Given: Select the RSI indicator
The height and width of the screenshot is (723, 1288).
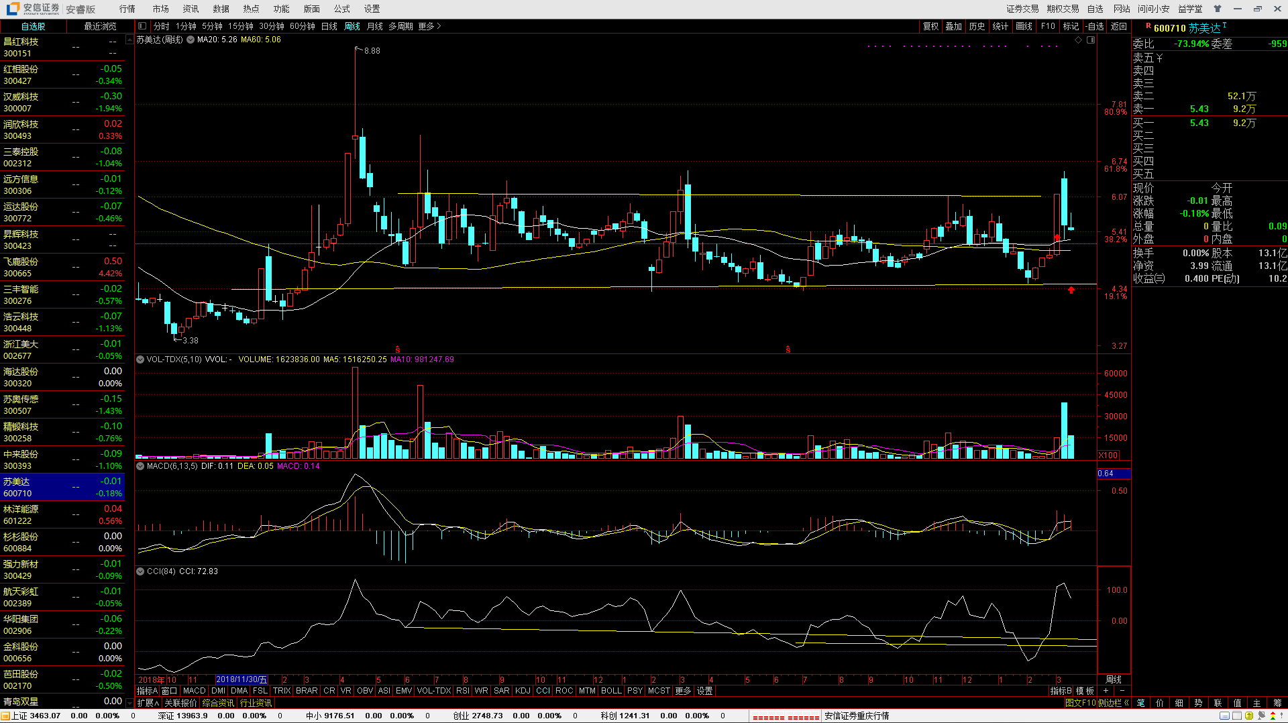Looking at the screenshot, I should [x=463, y=691].
